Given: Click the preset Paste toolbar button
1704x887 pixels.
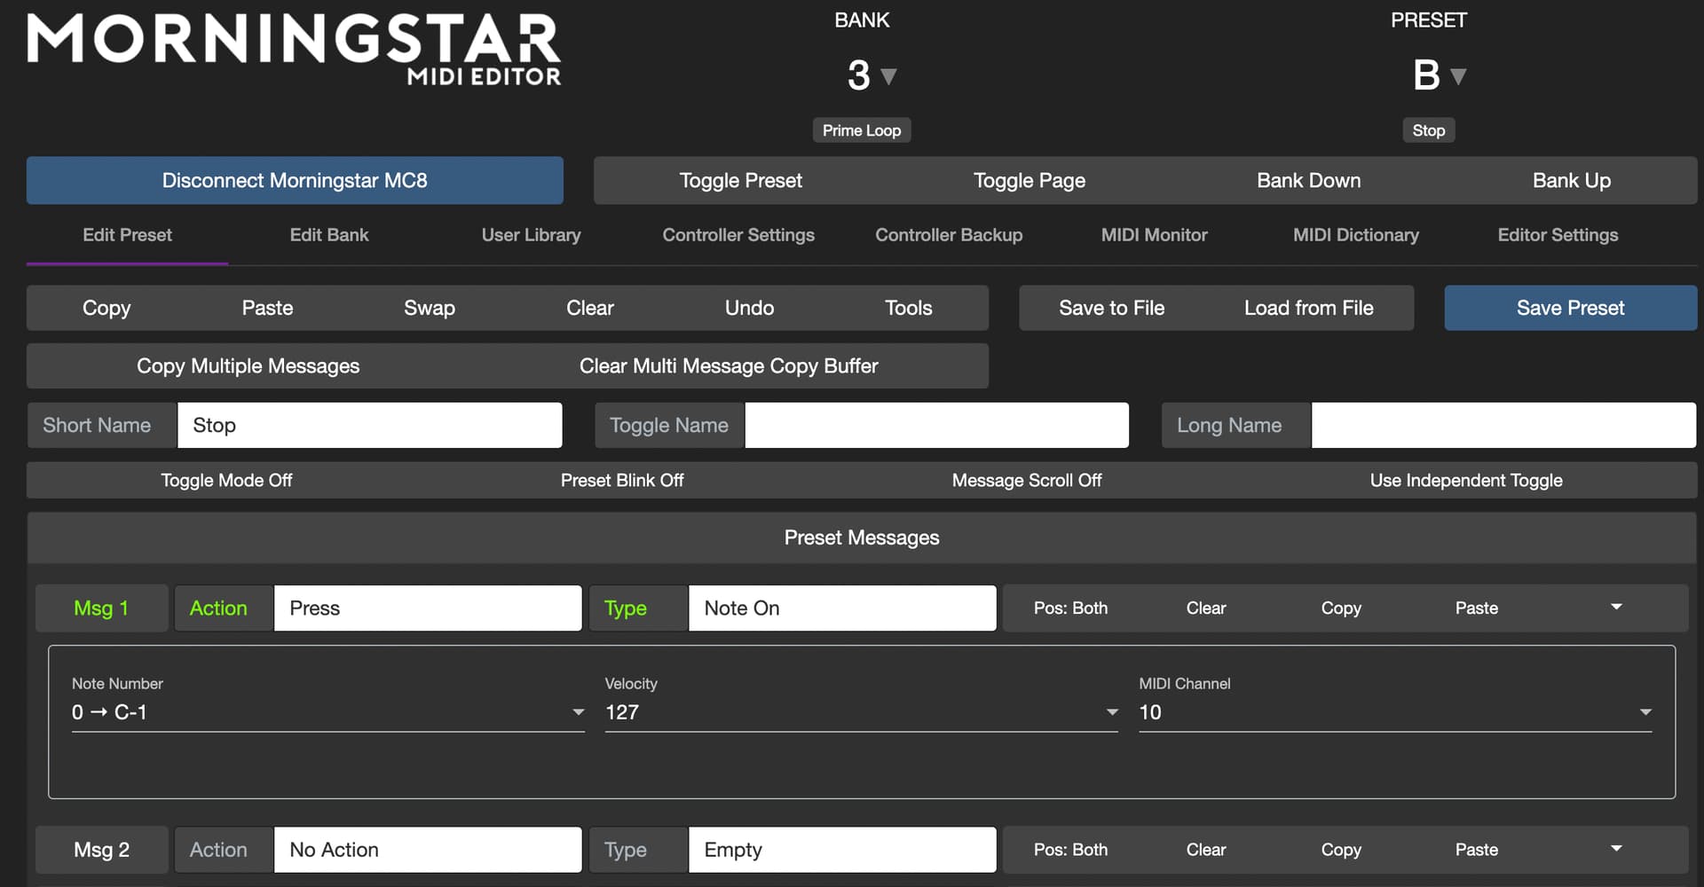Looking at the screenshot, I should click(267, 308).
